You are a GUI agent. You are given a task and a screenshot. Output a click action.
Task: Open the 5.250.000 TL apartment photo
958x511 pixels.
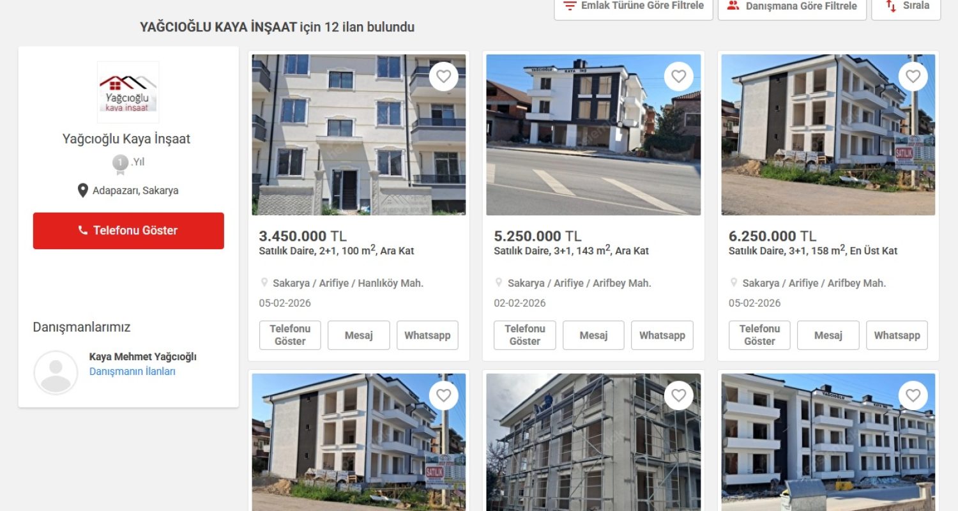pos(593,135)
